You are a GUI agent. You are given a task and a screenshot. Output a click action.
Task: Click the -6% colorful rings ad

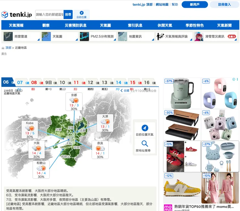(x=220, y=93)
